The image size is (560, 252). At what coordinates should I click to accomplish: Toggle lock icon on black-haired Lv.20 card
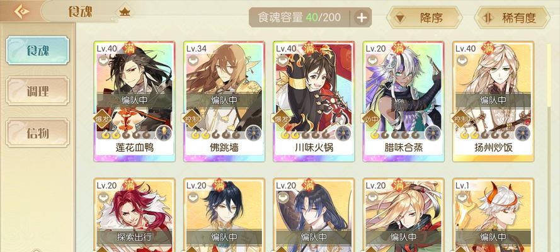coord(193,197)
